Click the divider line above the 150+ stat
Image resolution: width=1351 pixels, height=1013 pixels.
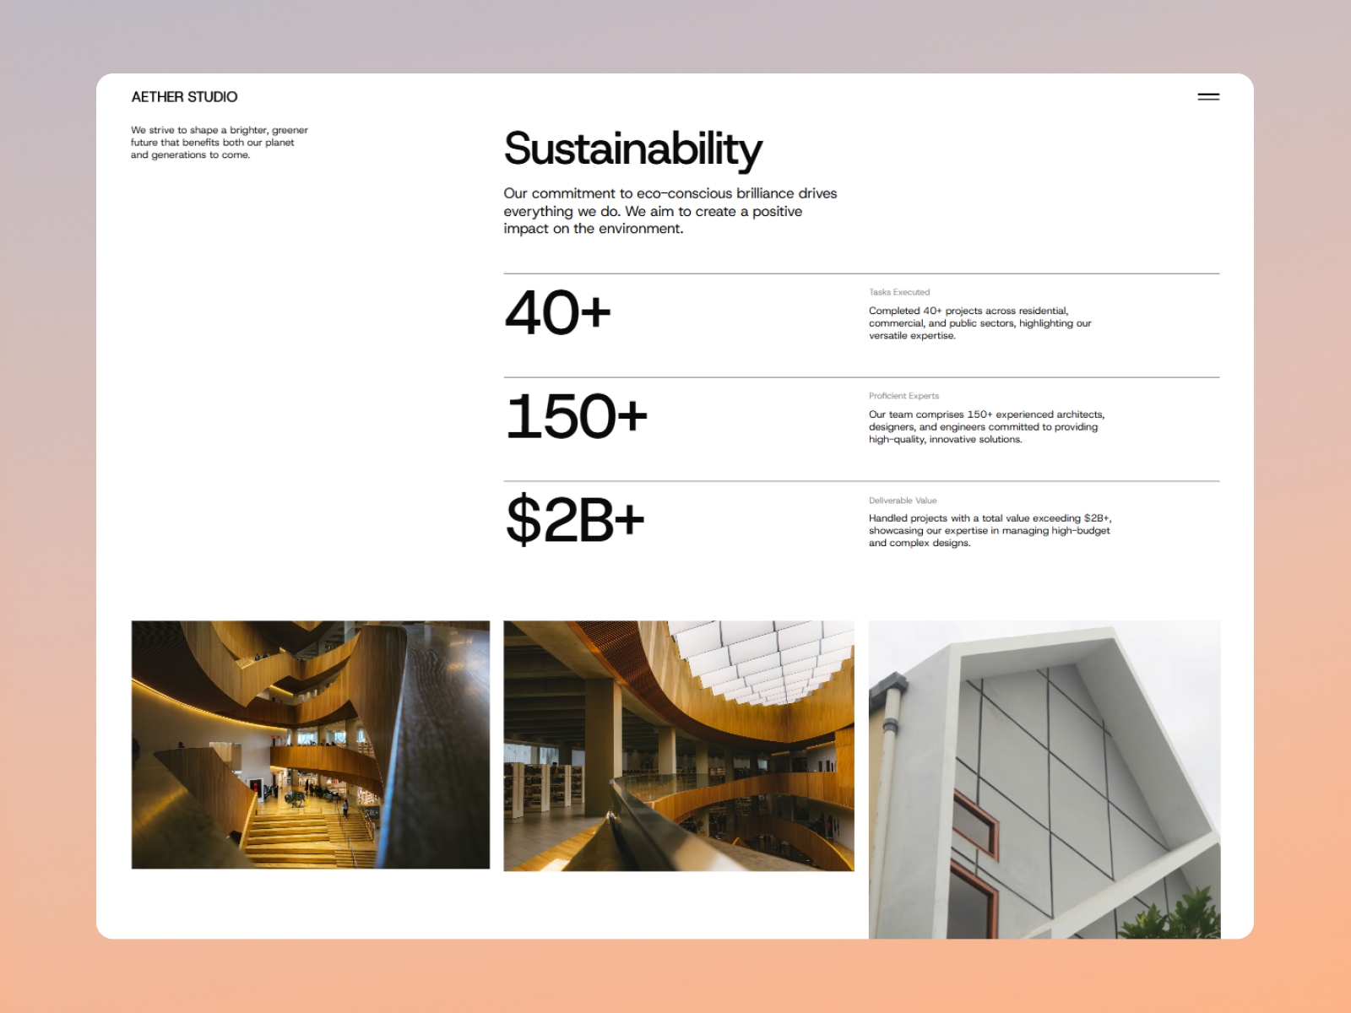tap(861, 377)
